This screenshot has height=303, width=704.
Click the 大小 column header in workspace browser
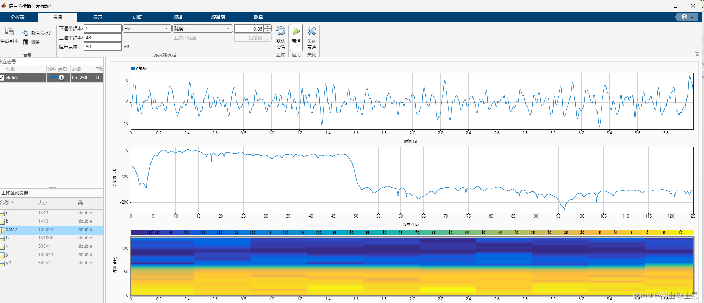pyautogui.click(x=43, y=203)
